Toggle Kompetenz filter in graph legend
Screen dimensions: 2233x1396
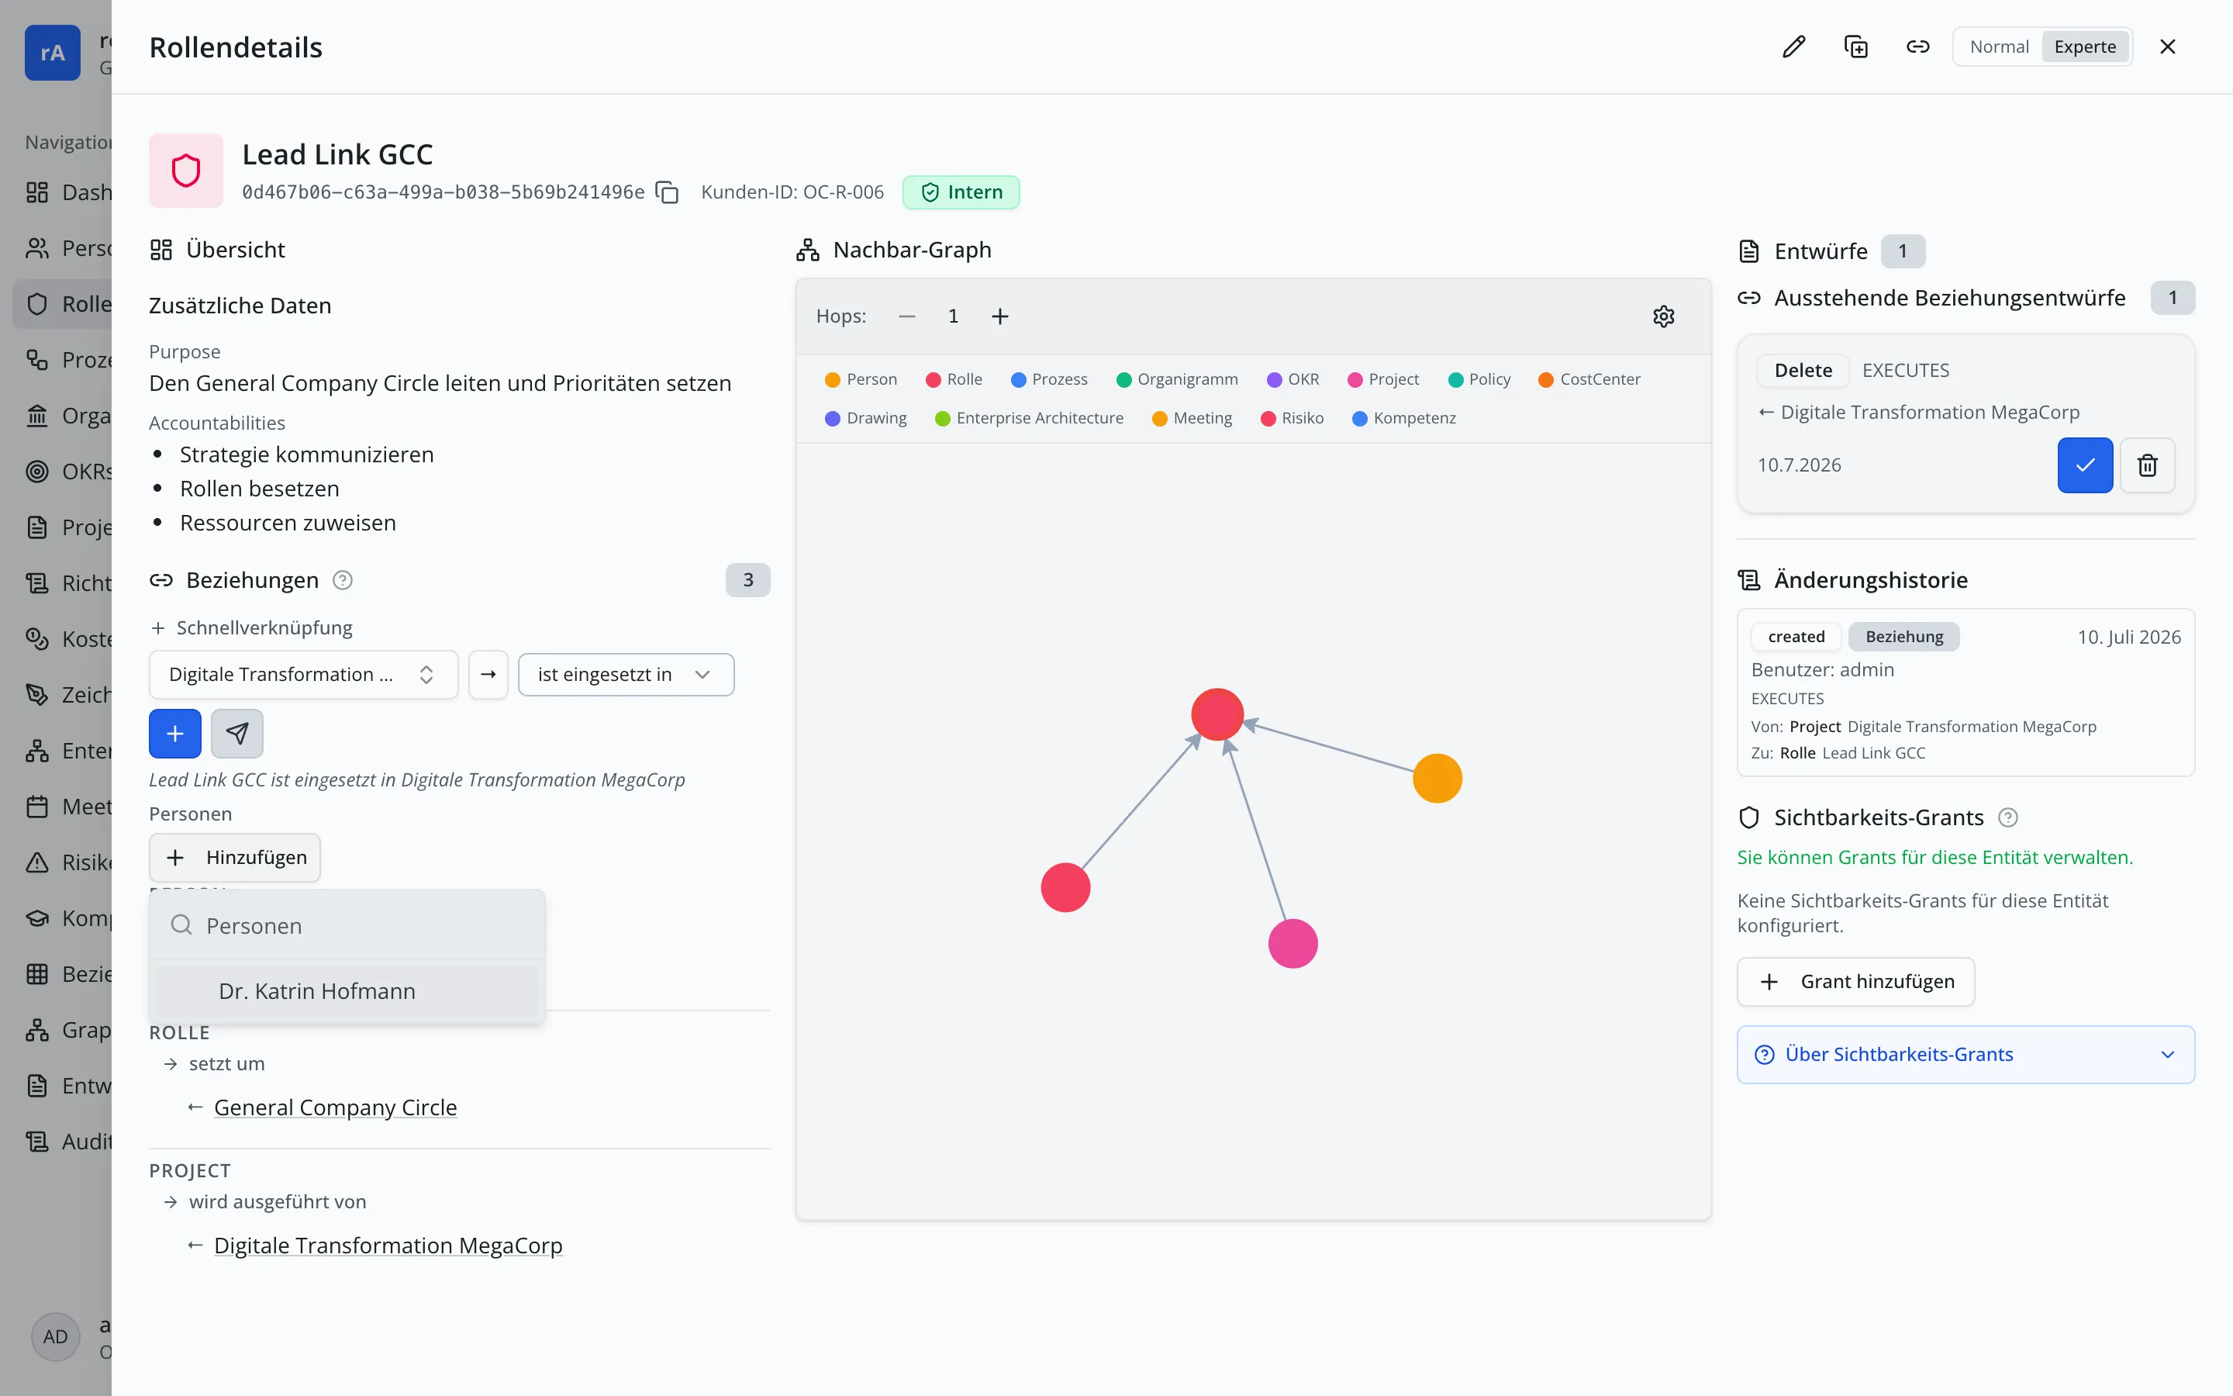coord(1403,418)
